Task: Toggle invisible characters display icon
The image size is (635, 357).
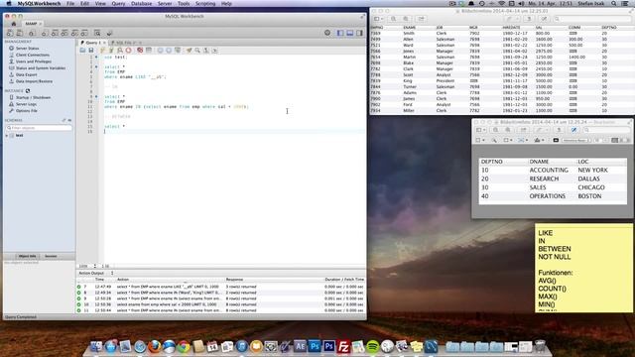Action: (x=206, y=51)
